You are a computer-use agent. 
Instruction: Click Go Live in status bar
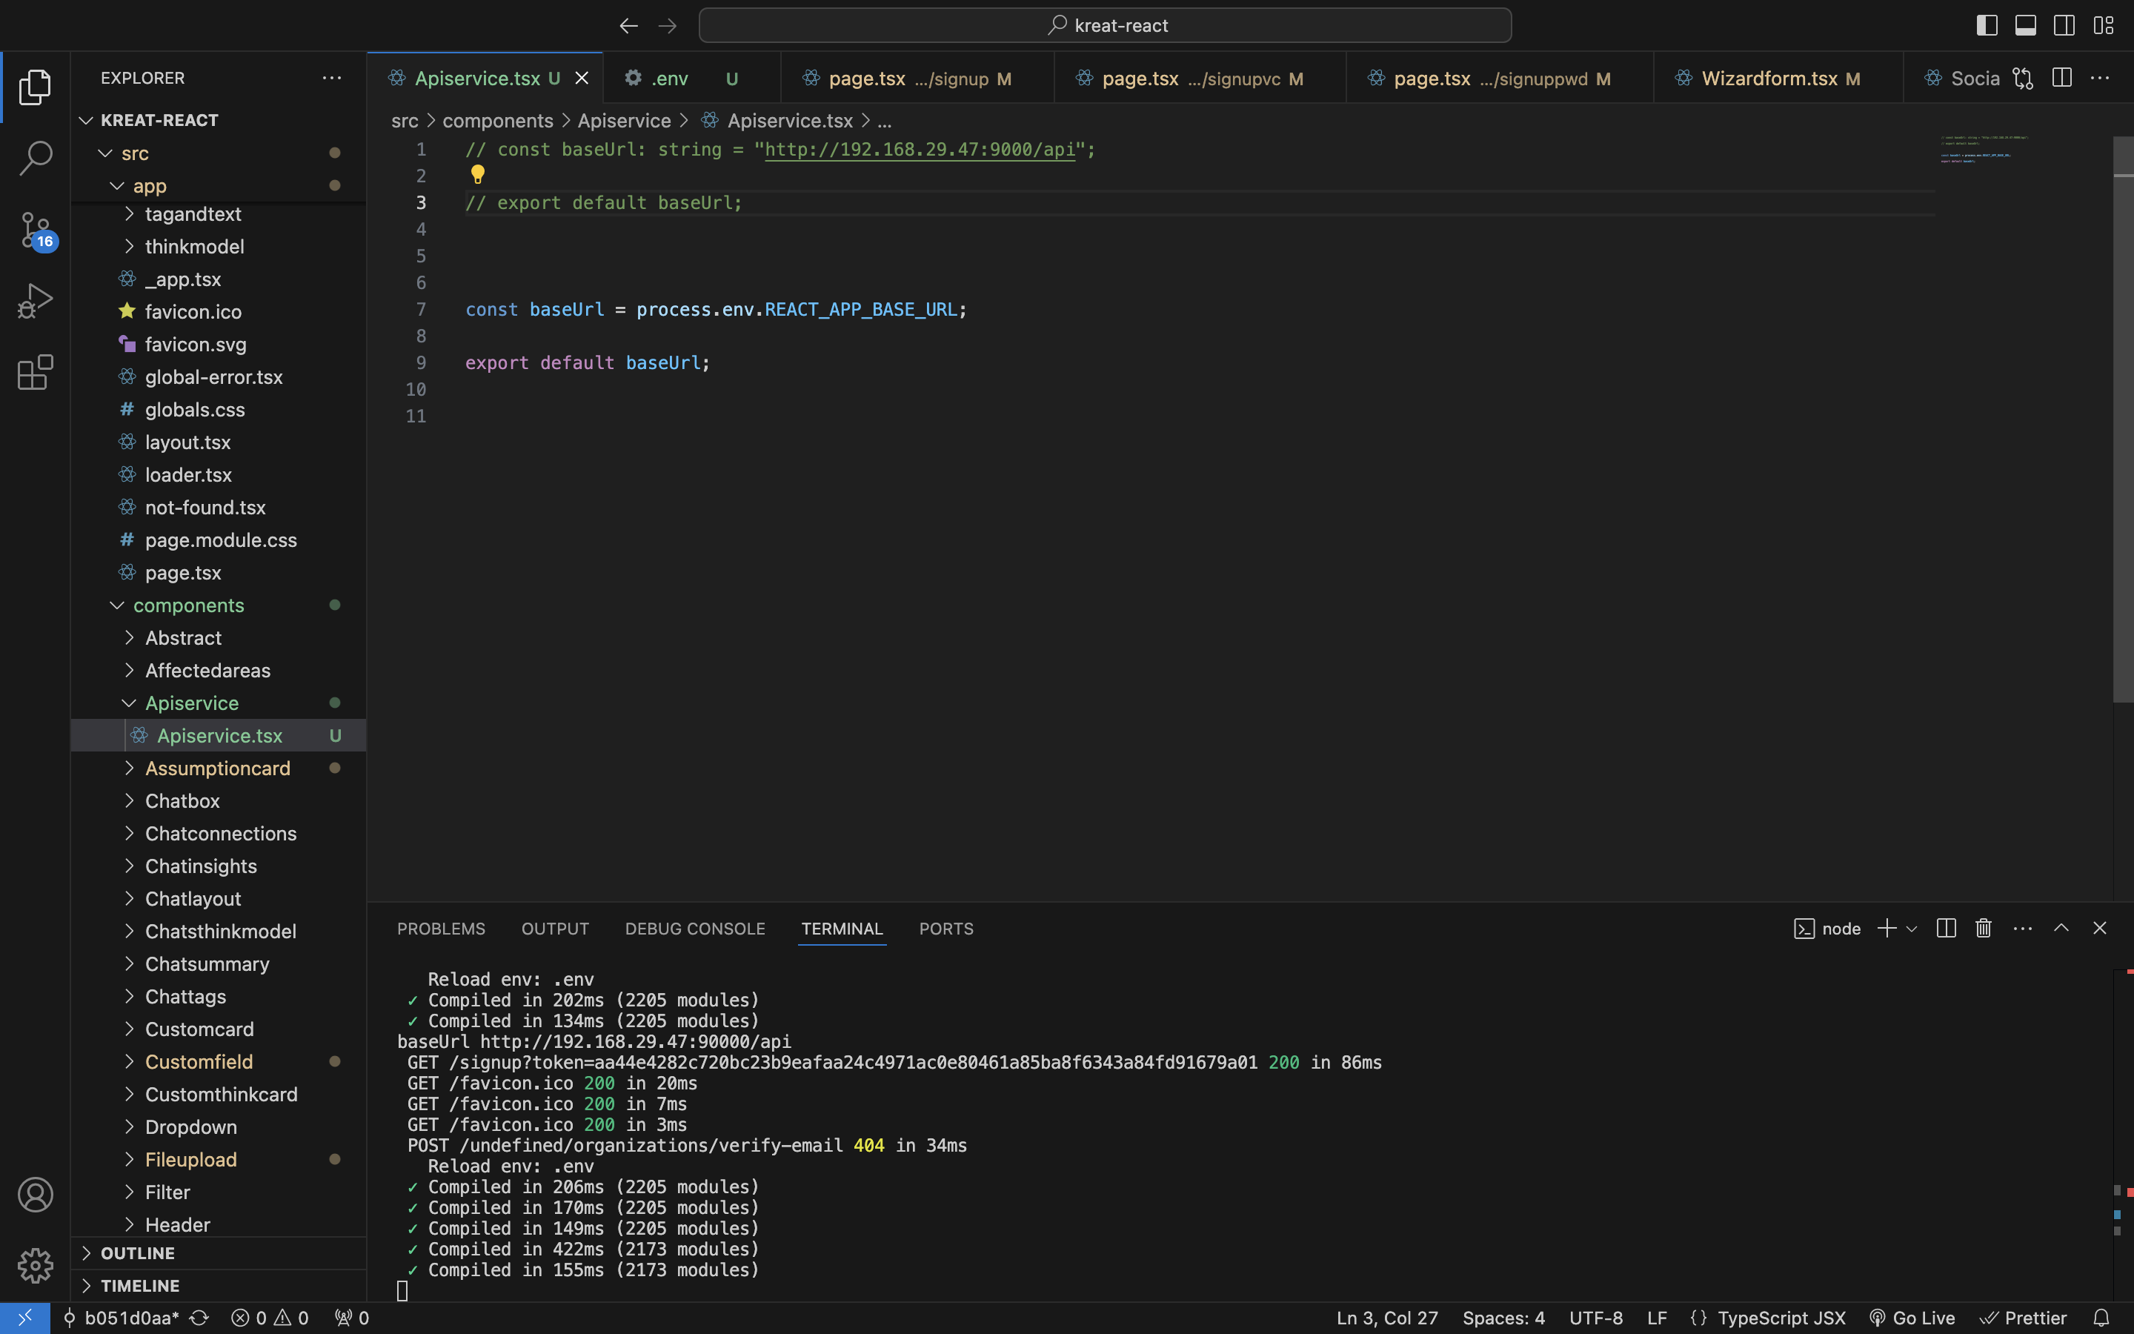click(1912, 1318)
